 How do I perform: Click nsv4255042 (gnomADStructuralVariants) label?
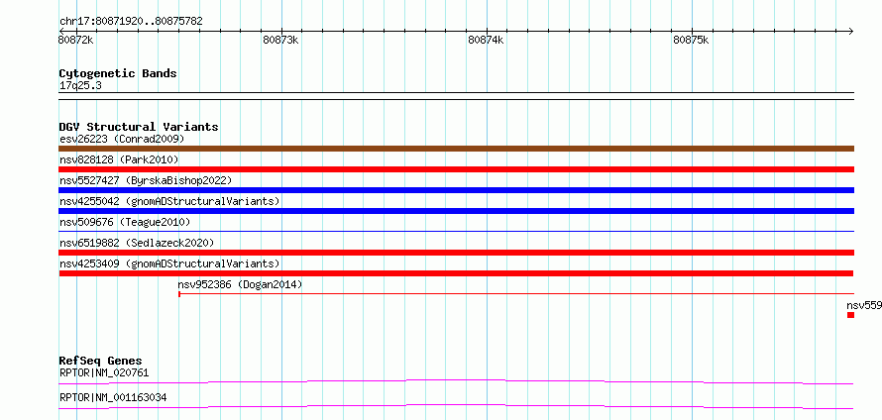(x=169, y=201)
